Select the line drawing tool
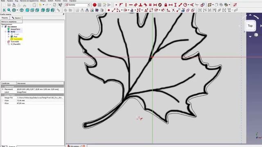262x147 pixels. click(x=113, y=10)
